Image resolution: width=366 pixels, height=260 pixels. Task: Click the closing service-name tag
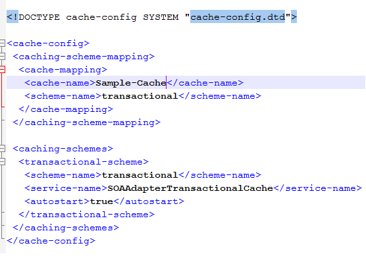pos(318,188)
